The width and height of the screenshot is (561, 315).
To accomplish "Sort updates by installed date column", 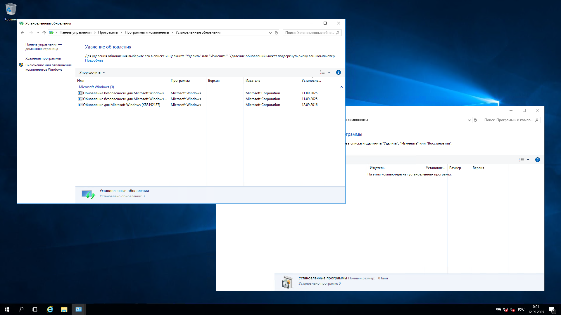I will [x=311, y=81].
